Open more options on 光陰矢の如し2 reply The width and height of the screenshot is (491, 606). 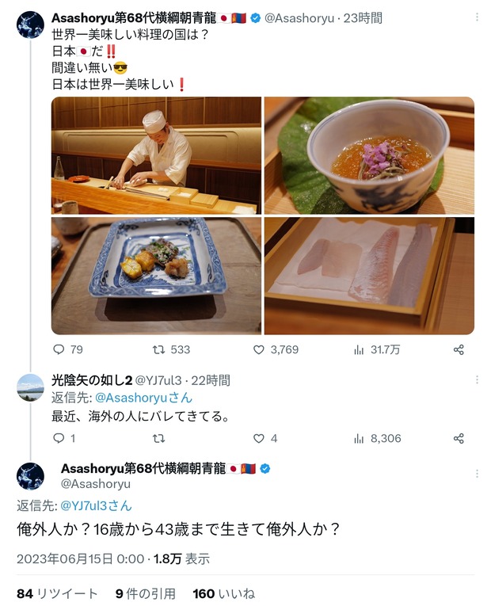[x=477, y=379]
